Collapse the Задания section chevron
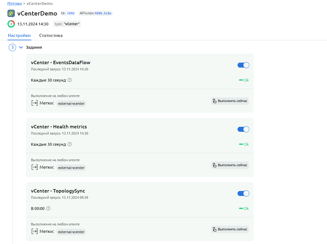This screenshot has height=244, width=327. pyautogui.click(x=21, y=47)
